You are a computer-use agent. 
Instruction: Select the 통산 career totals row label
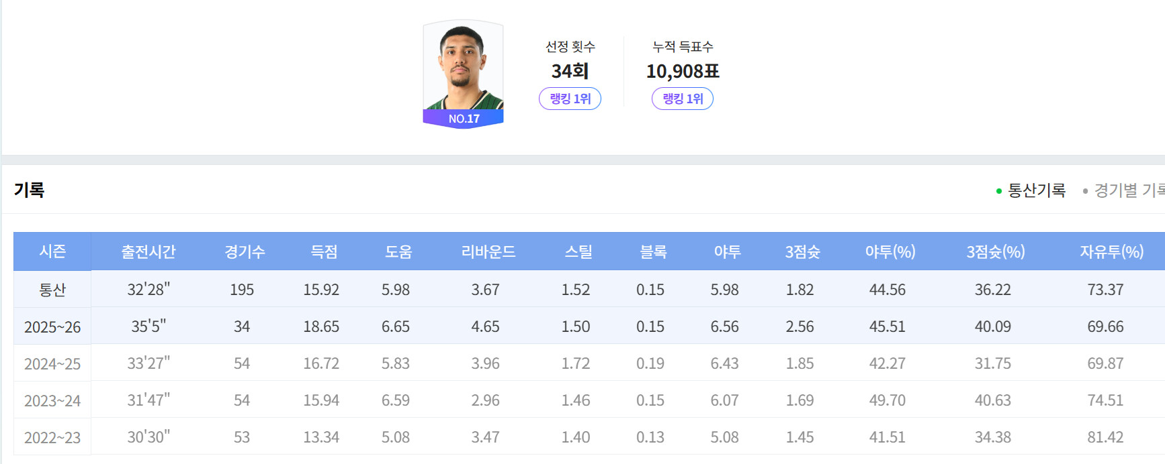click(x=52, y=290)
